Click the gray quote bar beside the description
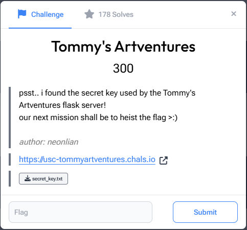Viewport: 247px width, 230px height. point(10,118)
